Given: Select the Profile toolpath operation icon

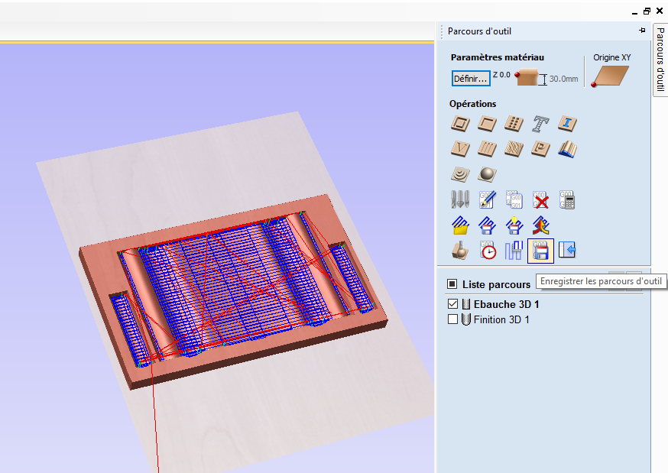Looking at the screenshot, I should pos(460,124).
